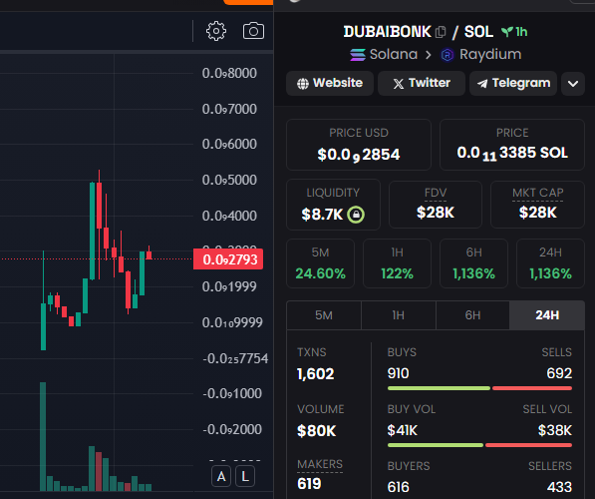This screenshot has height=499, width=595.
Task: Expand more links chevron dropdown
Action: (x=573, y=84)
